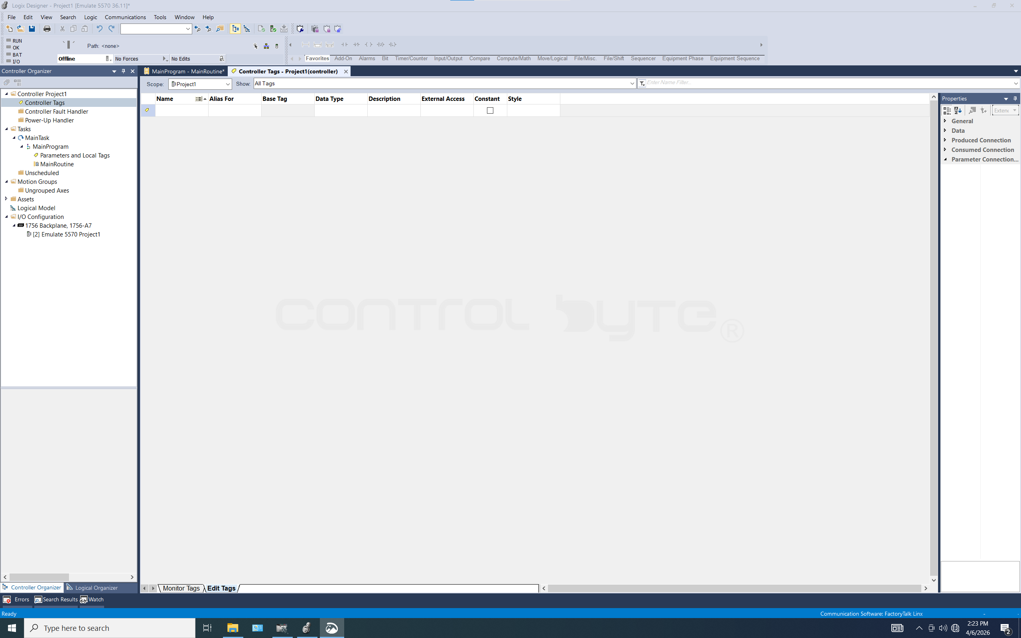Switch to MainProgram - MainRoutine tab
Viewport: 1021px width, 638px height.
184,71
